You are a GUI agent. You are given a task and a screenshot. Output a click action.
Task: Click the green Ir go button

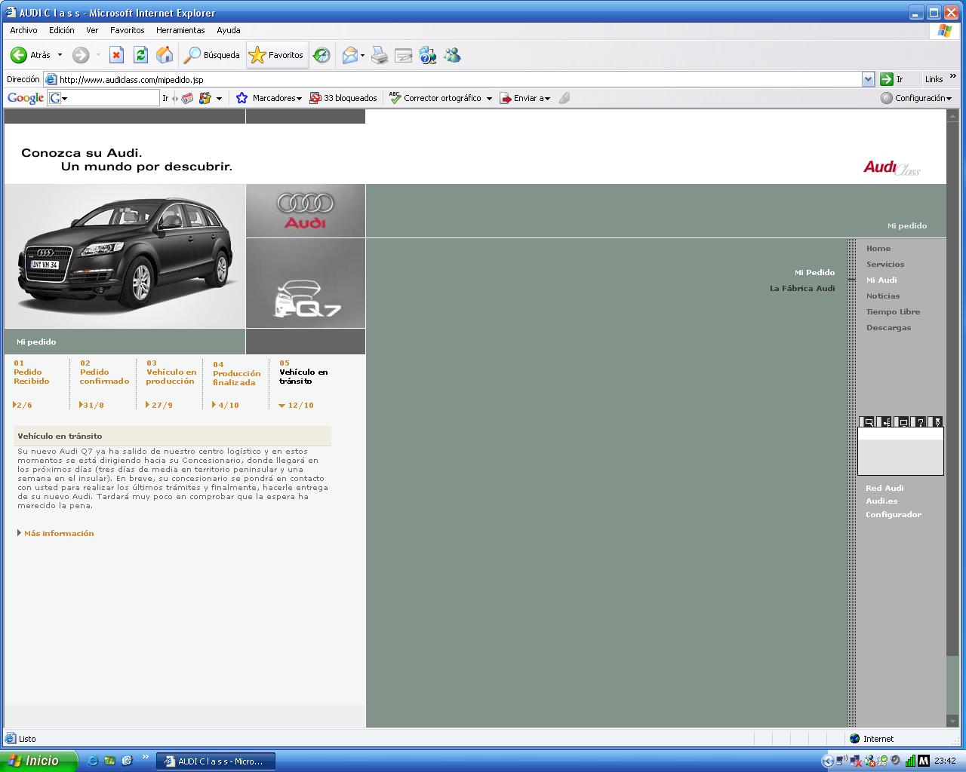pos(892,79)
